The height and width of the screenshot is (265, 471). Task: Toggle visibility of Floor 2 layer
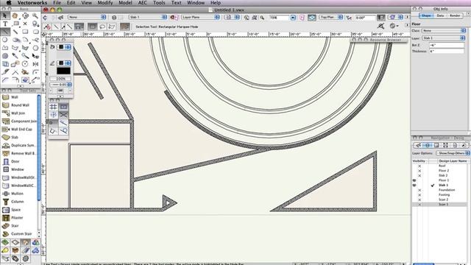point(419,171)
